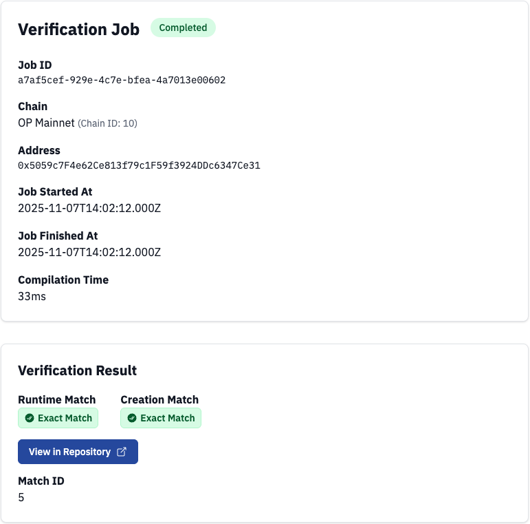Click the Job Started At timestamp
Image resolution: width=530 pixels, height=524 pixels.
click(x=89, y=209)
